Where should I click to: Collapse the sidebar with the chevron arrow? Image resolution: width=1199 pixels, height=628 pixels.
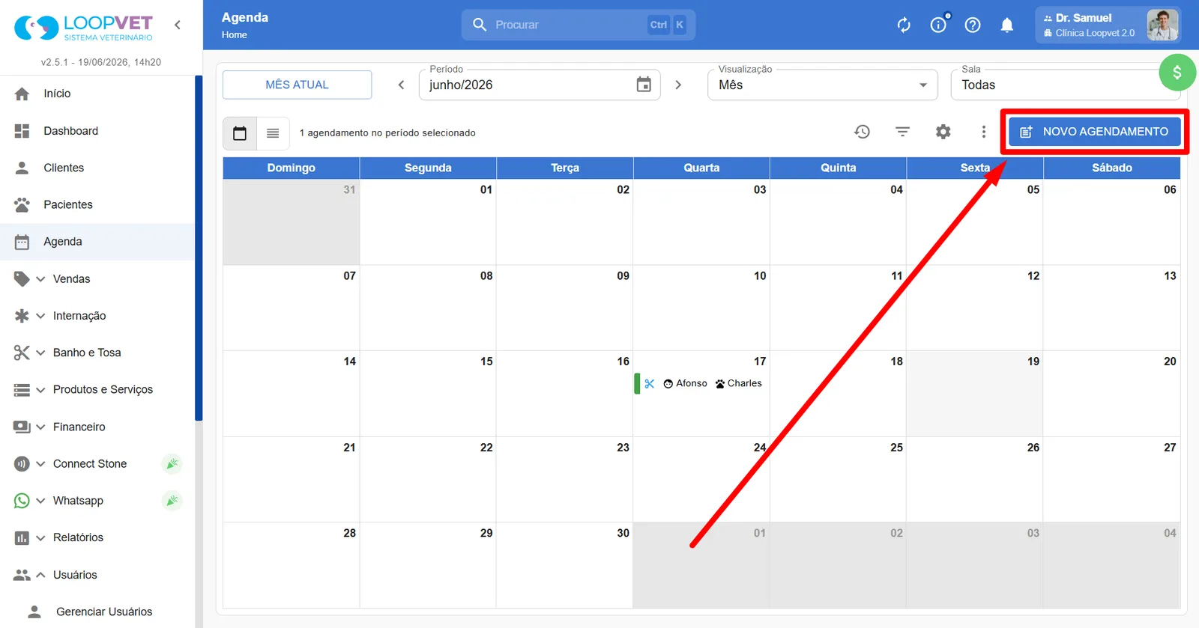178,25
